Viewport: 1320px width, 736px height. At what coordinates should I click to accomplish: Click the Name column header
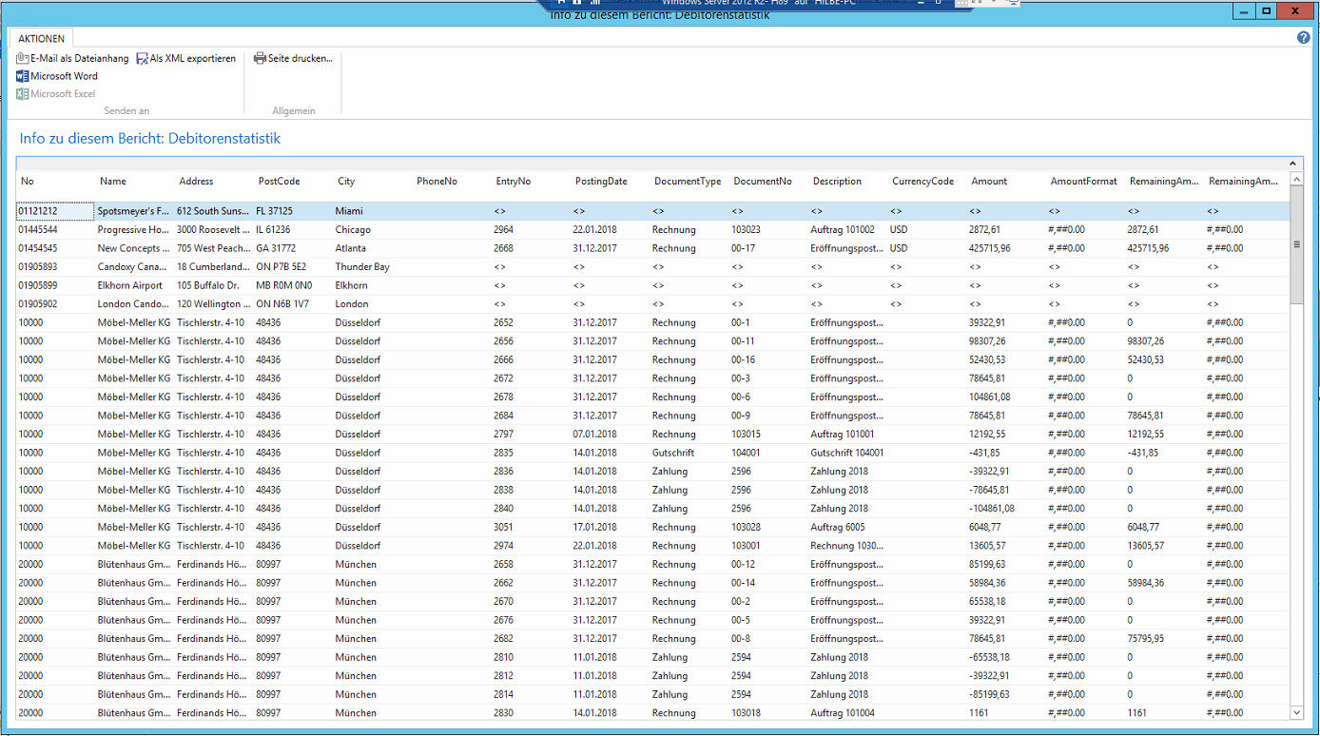113,182
